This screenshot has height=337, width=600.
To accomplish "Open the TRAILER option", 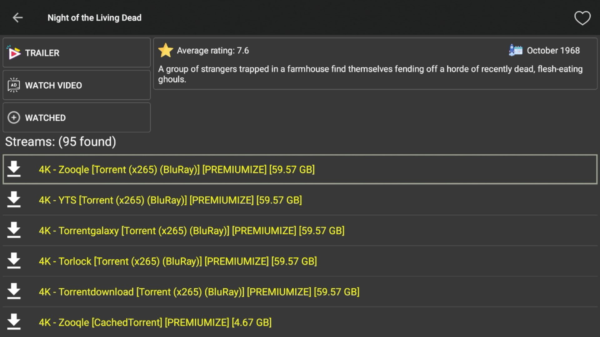I will [x=76, y=53].
